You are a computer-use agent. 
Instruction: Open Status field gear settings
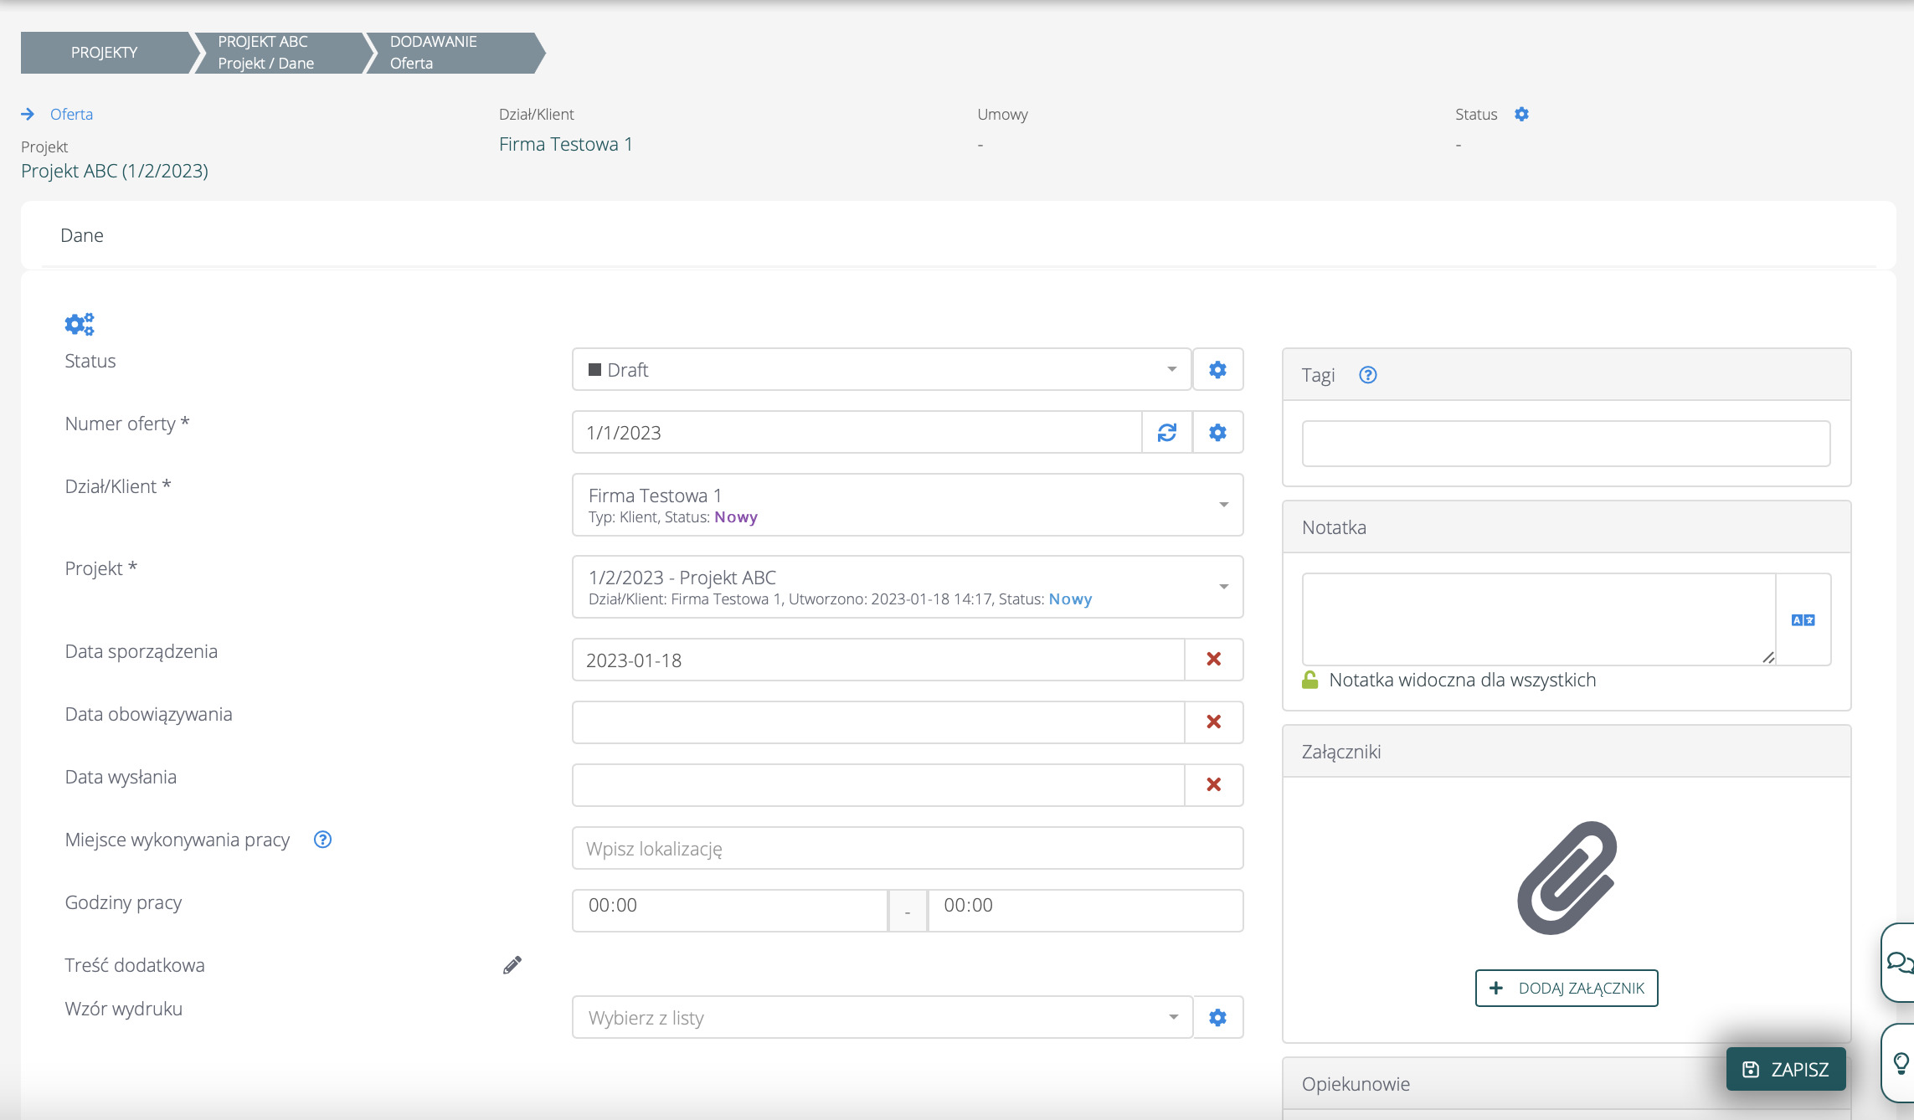[1217, 369]
